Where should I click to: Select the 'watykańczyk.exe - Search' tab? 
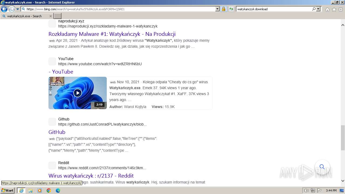[27, 16]
